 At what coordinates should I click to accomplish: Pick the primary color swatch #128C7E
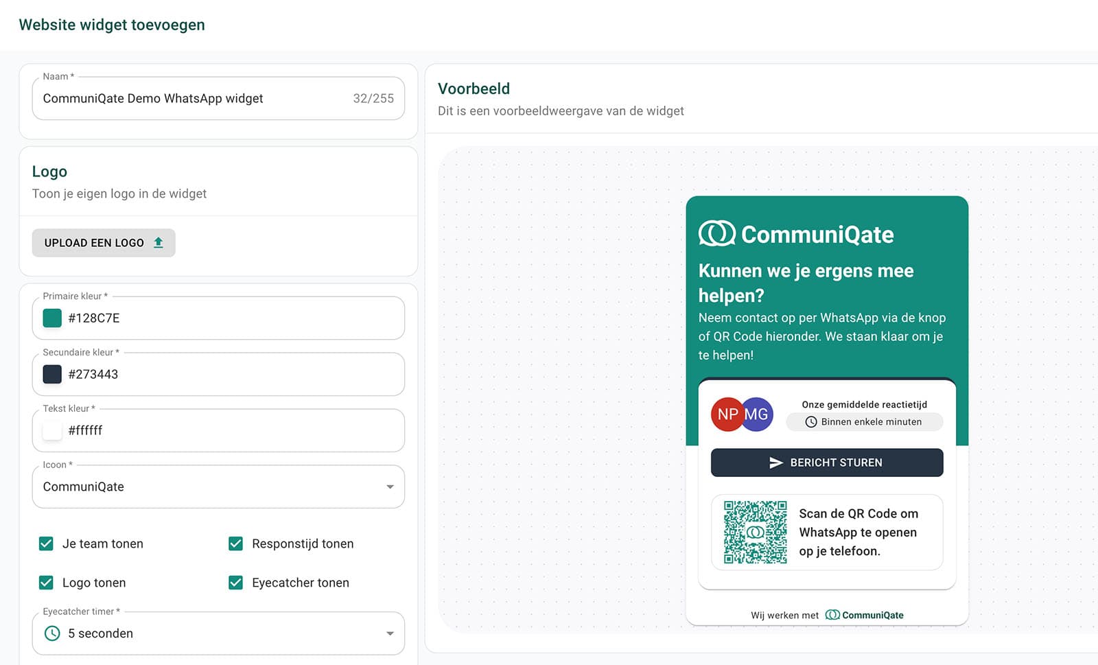[x=52, y=318]
